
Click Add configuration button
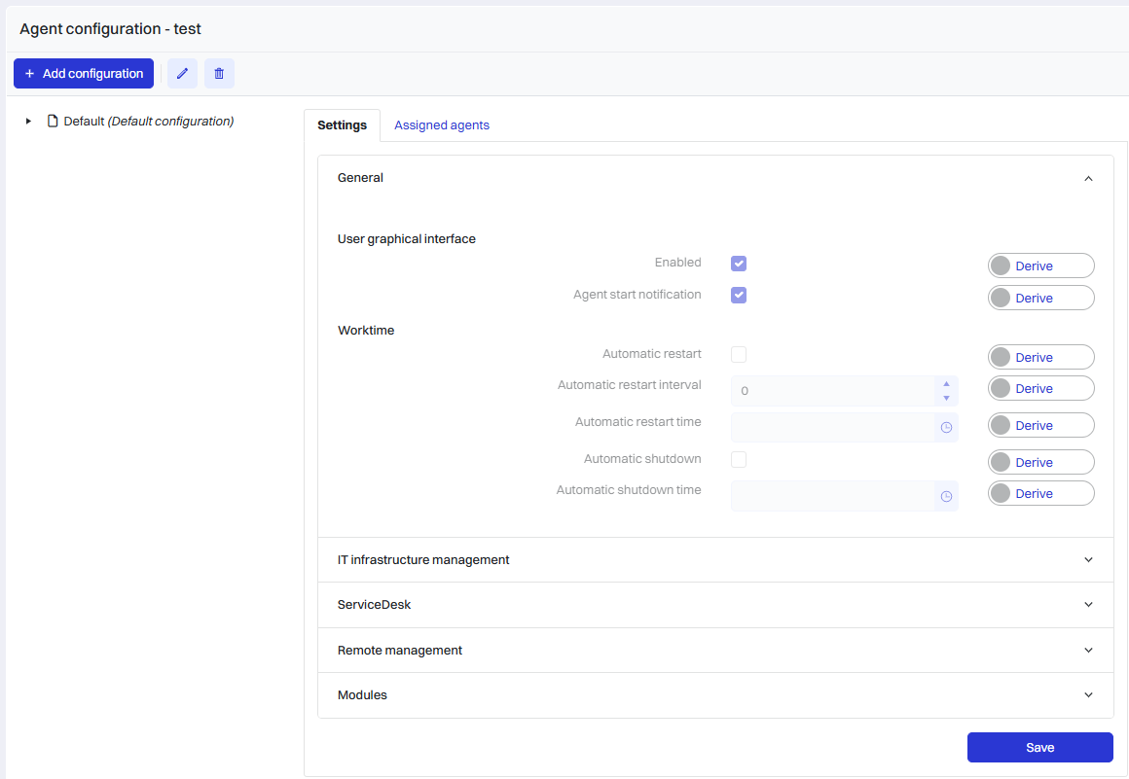[84, 73]
